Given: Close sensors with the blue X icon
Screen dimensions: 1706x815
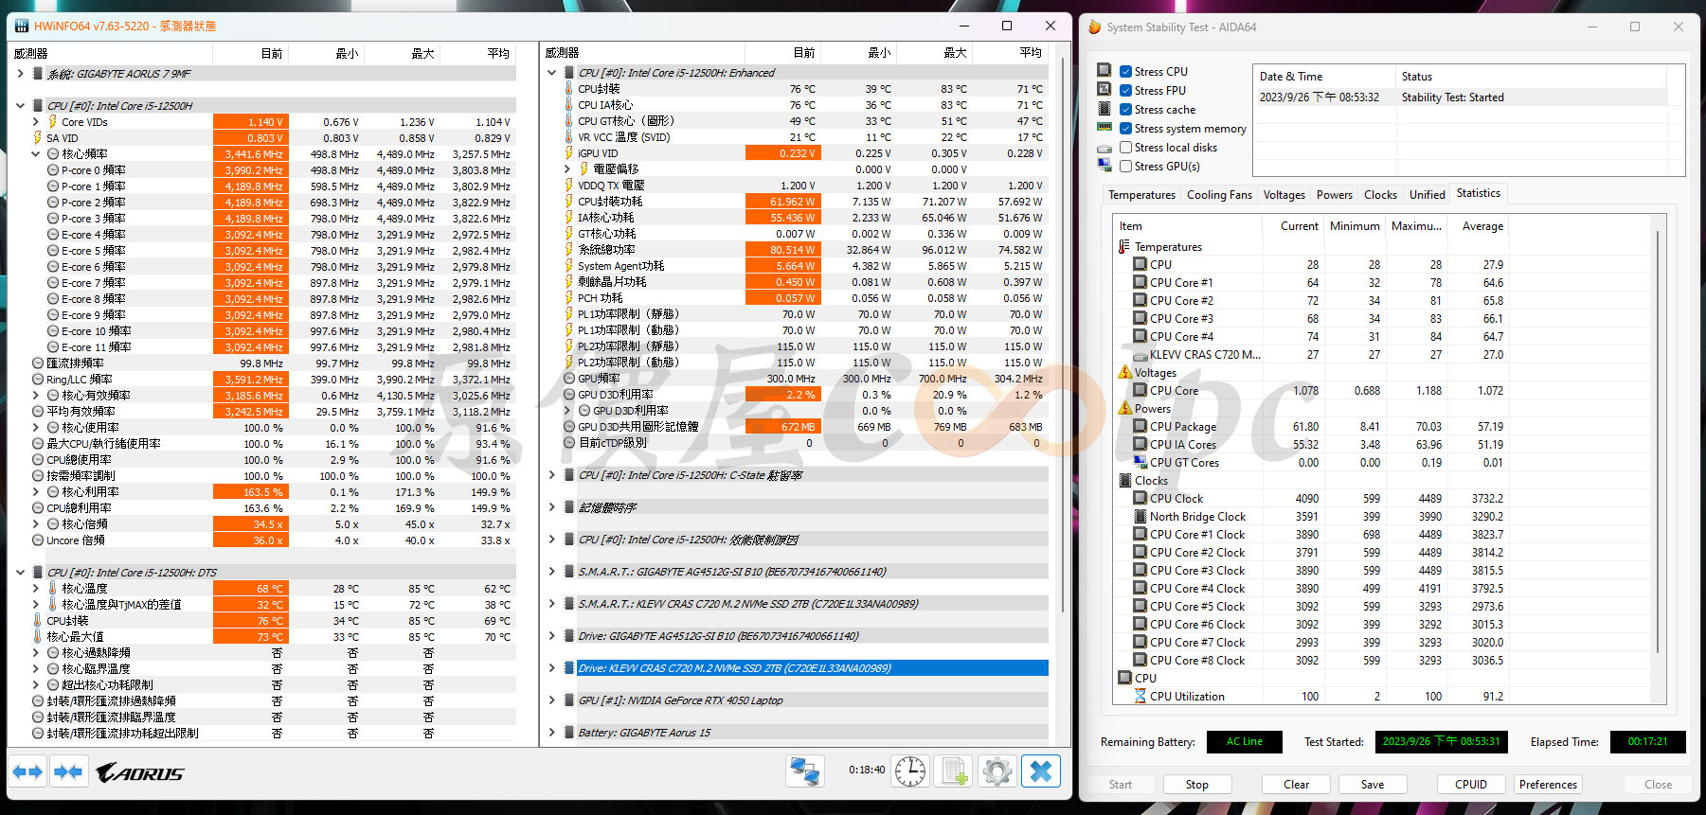Looking at the screenshot, I should point(1041,771).
